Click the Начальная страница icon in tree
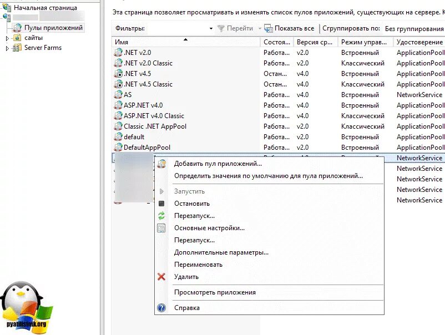Screen dimensions: 445x335 tap(7, 7)
